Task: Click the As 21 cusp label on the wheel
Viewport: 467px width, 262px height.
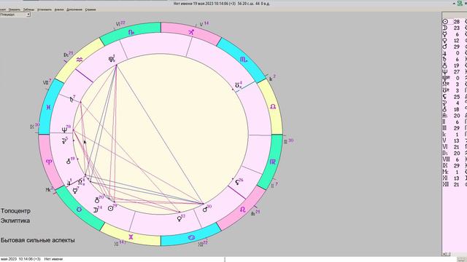Action: click(x=255, y=213)
